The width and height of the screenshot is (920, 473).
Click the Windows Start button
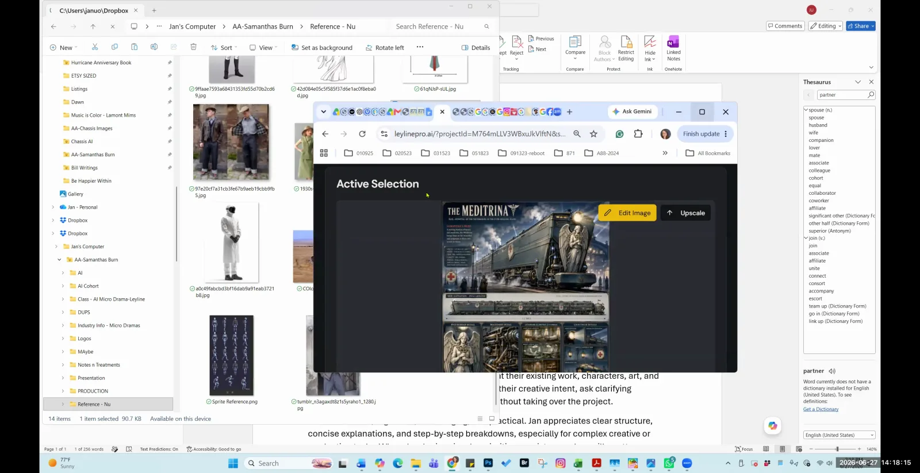(x=233, y=463)
